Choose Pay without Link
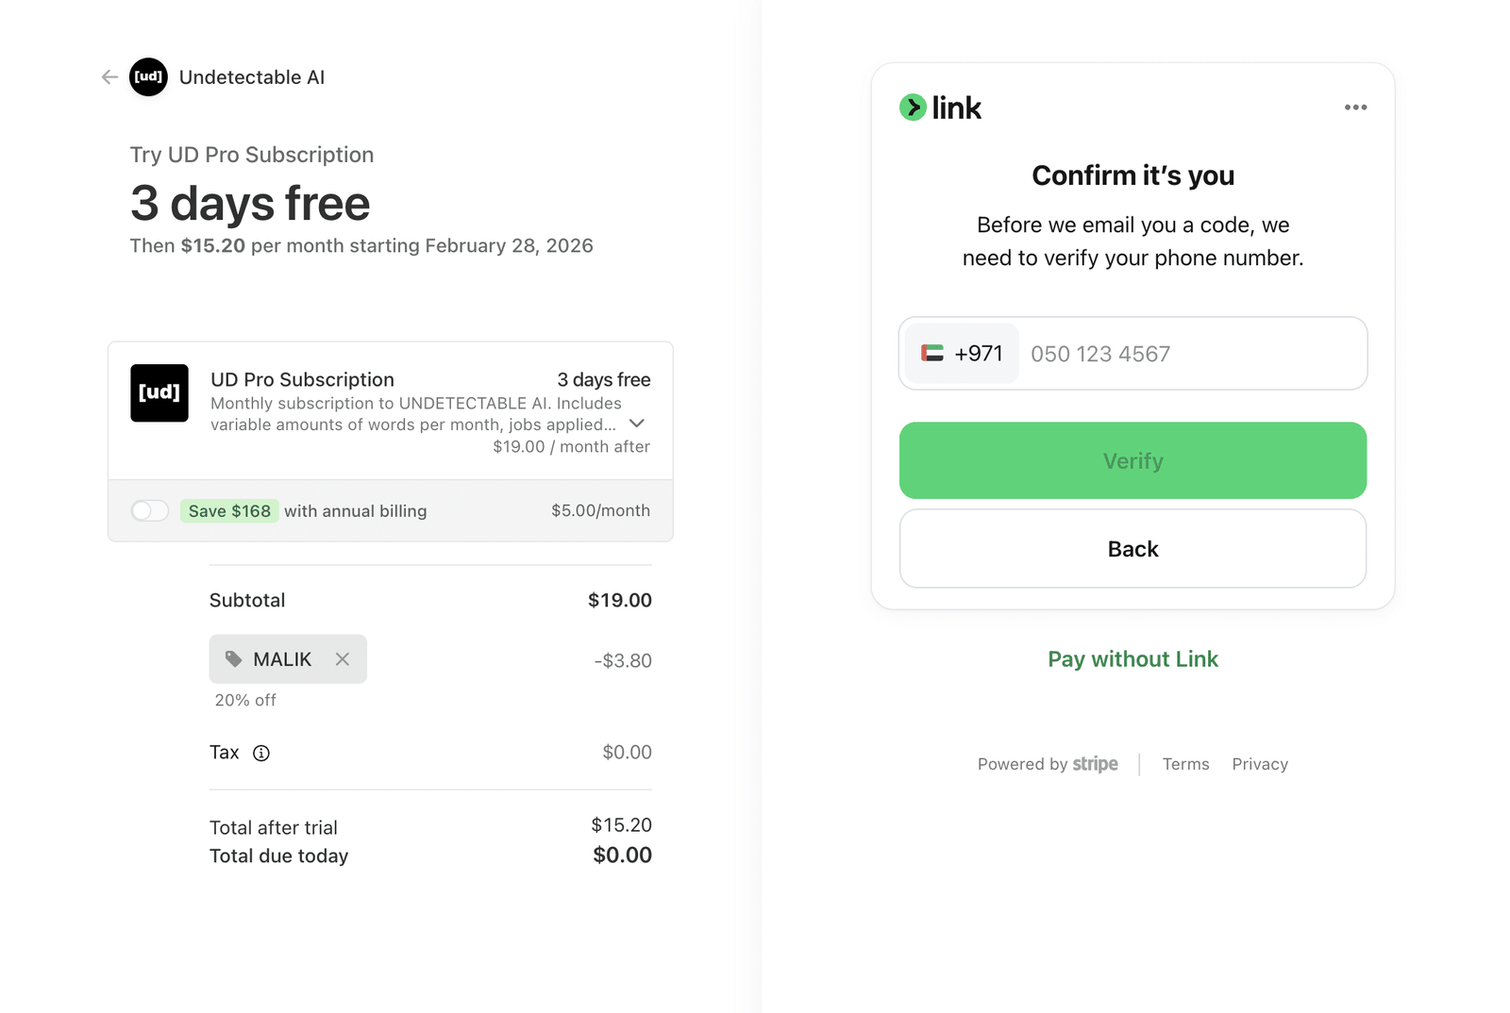 pyautogui.click(x=1132, y=658)
